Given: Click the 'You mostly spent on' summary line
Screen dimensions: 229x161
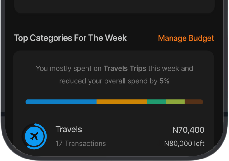Looking at the screenshot, I should tap(69, 68).
